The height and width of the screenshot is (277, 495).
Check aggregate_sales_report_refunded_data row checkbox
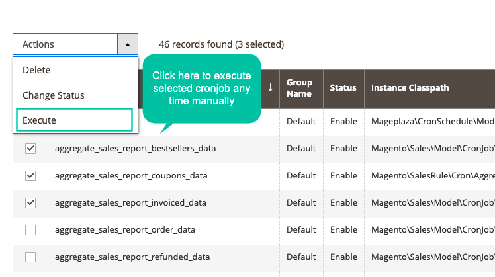(x=30, y=257)
